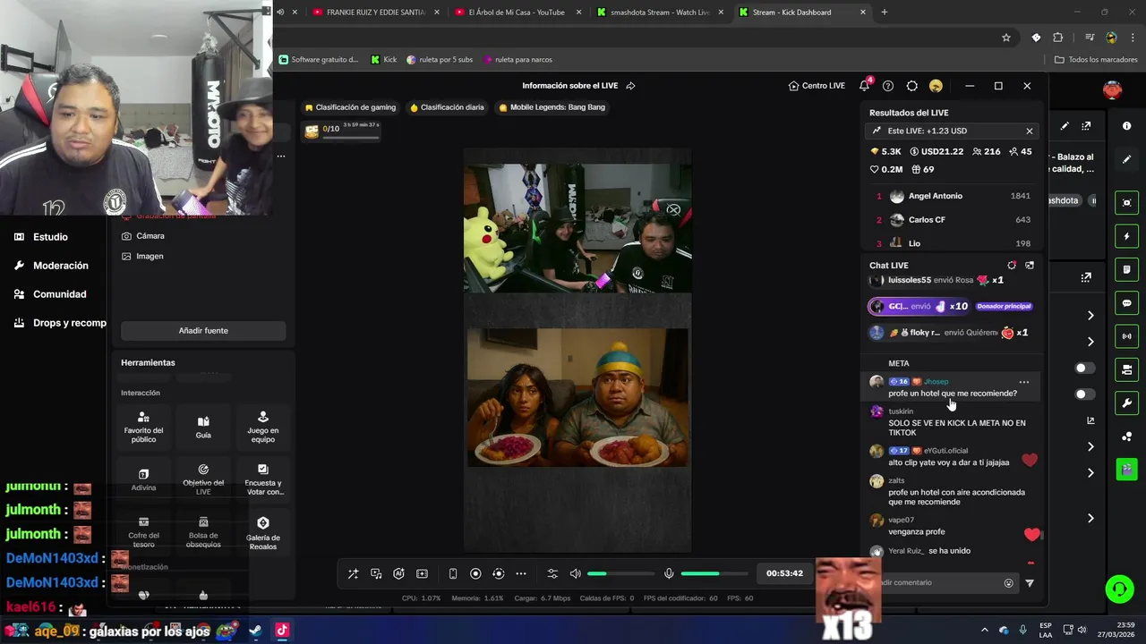Viewport: 1146px width, 644px height.
Task: Open the chat send options arrow
Action: click(x=1030, y=583)
